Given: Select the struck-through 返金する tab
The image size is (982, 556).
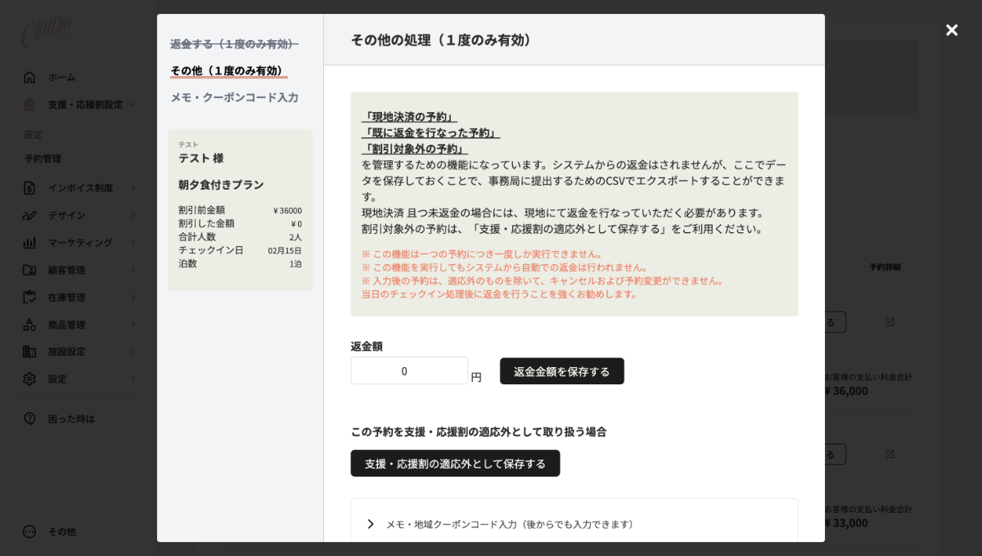Looking at the screenshot, I should point(233,44).
